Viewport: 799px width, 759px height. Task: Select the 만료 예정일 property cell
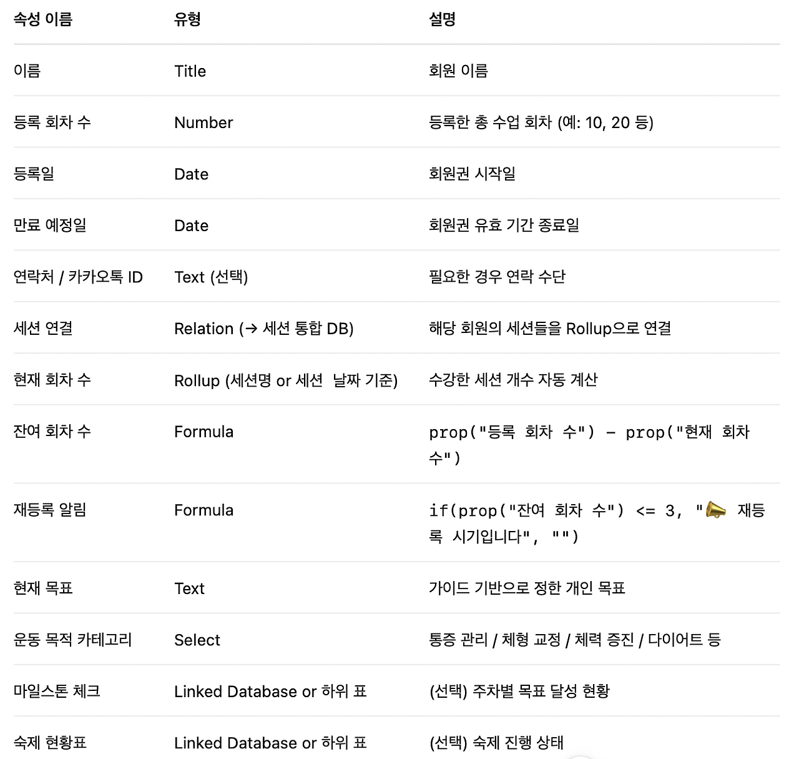coord(50,226)
